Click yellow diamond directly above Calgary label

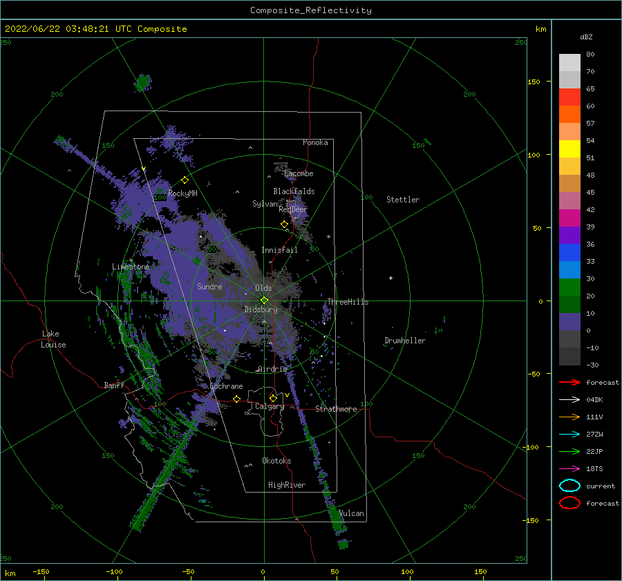click(x=273, y=398)
